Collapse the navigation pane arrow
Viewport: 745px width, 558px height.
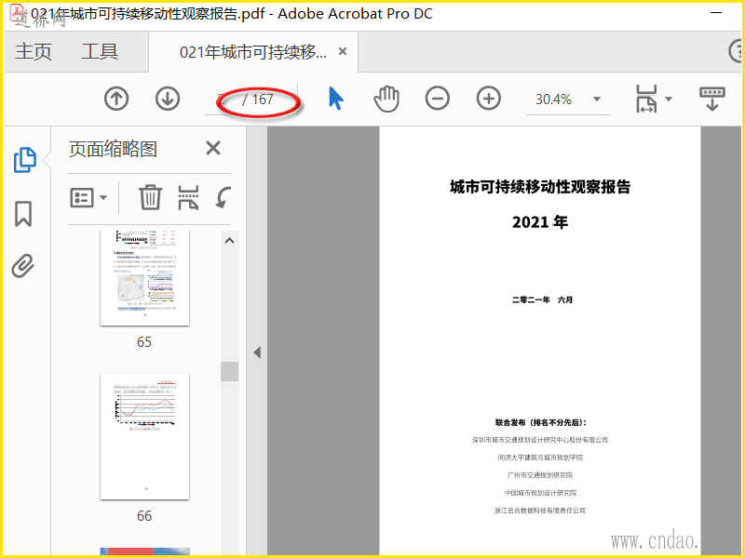pos(257,352)
